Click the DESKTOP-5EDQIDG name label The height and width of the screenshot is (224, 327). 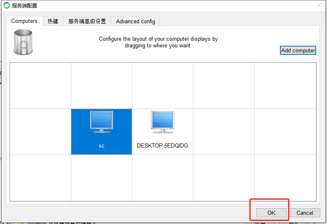162,145
